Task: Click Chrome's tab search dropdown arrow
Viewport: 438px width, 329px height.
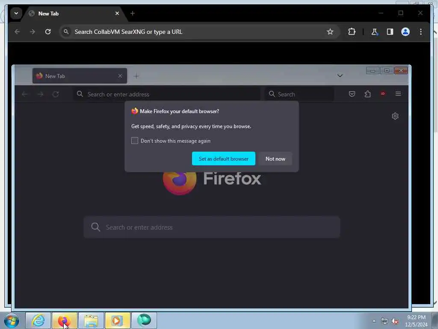Action: (16, 13)
